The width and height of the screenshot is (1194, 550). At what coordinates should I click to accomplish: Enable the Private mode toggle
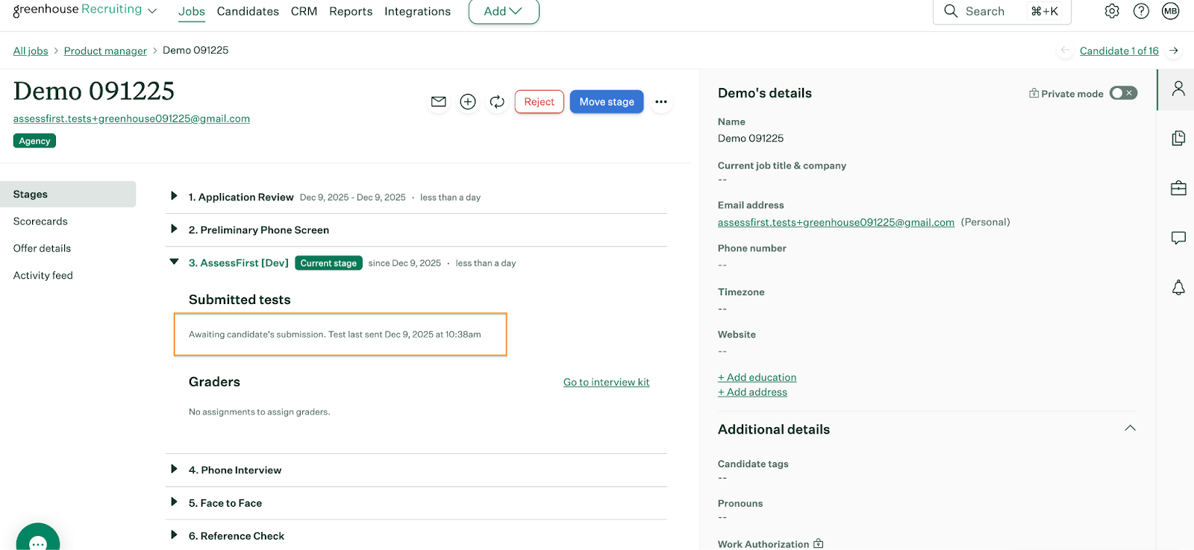(1122, 93)
